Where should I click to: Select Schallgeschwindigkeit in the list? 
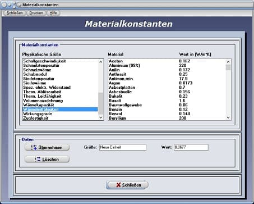pos(60,61)
